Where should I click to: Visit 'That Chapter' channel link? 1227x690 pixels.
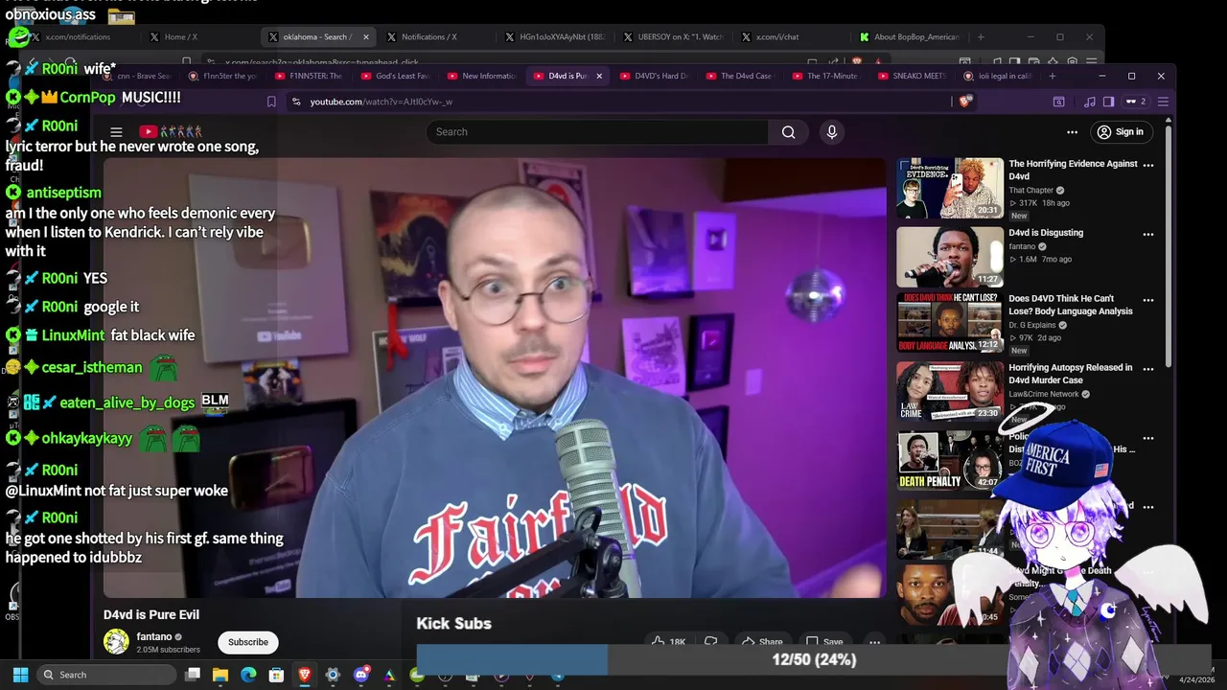[1030, 190]
